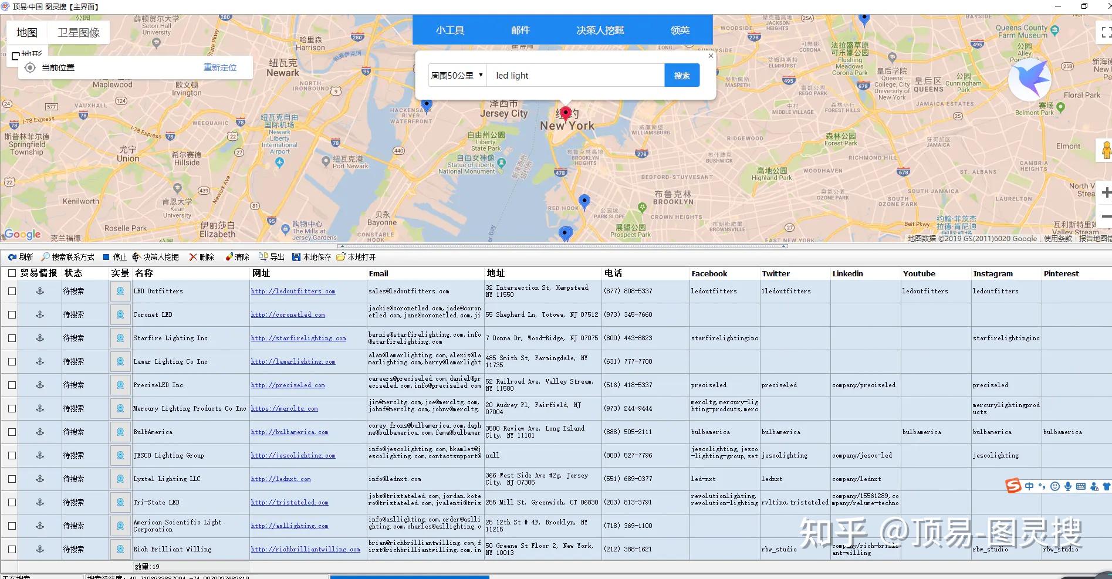Viewport: 1112px width, 579px height.
Task: Click the 重新定位 relocate link
Action: pyautogui.click(x=220, y=67)
